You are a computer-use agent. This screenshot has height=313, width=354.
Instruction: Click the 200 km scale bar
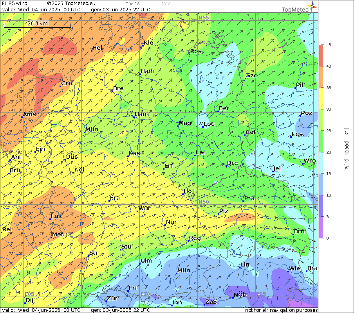38,24
